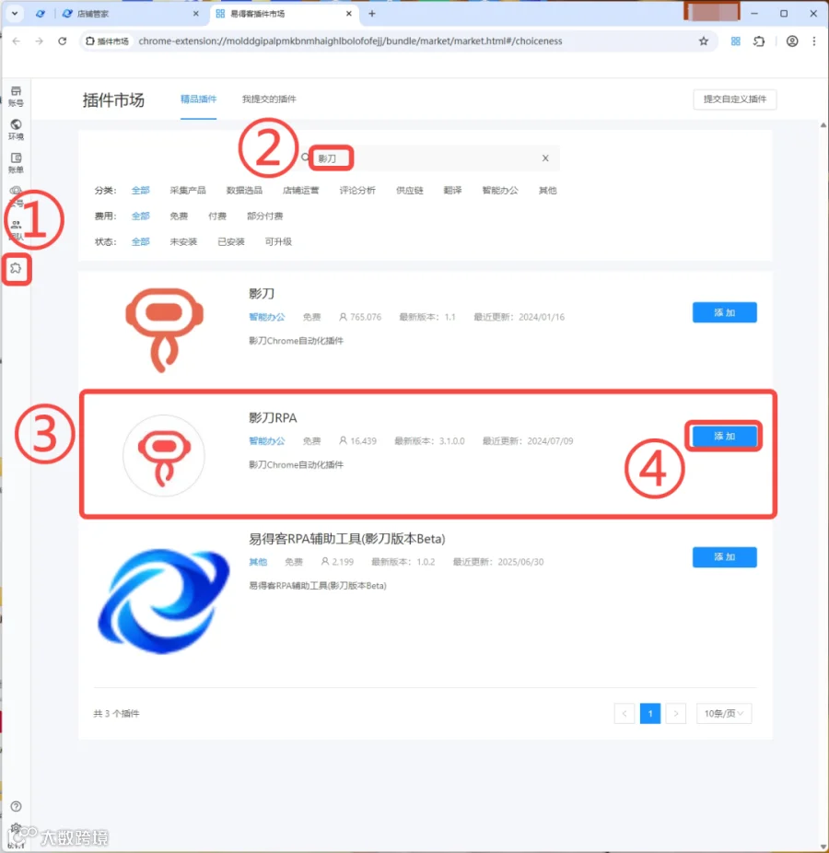The width and height of the screenshot is (829, 853).
Task: Reload the page with the refresh icon
Action: click(62, 41)
